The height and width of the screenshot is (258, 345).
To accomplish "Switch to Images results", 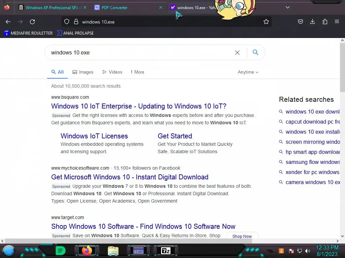I will (x=83, y=72).
